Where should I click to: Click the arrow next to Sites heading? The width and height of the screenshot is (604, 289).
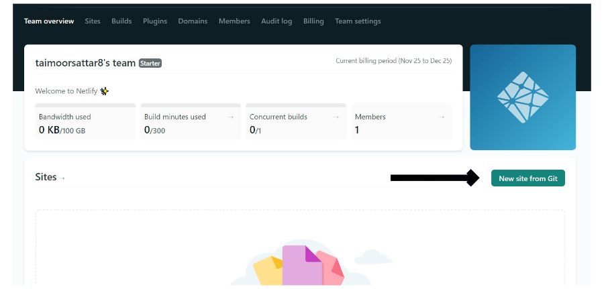pos(62,178)
